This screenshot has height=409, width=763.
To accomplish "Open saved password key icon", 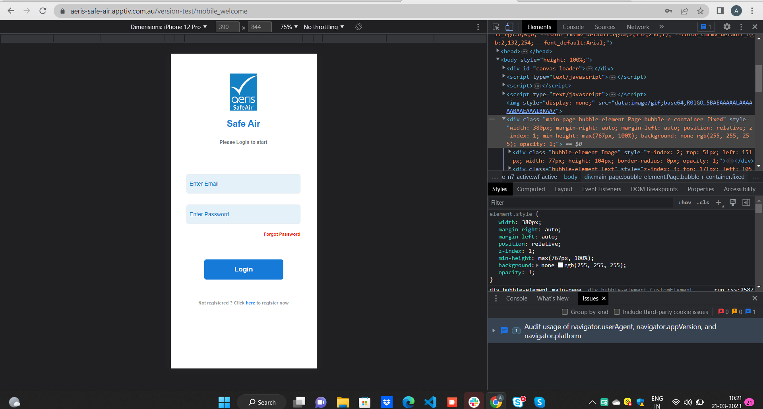I will pos(669,11).
